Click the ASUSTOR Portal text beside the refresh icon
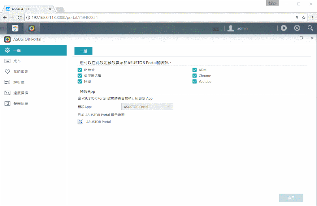Viewport: 317px width, 206px height. tap(98, 122)
